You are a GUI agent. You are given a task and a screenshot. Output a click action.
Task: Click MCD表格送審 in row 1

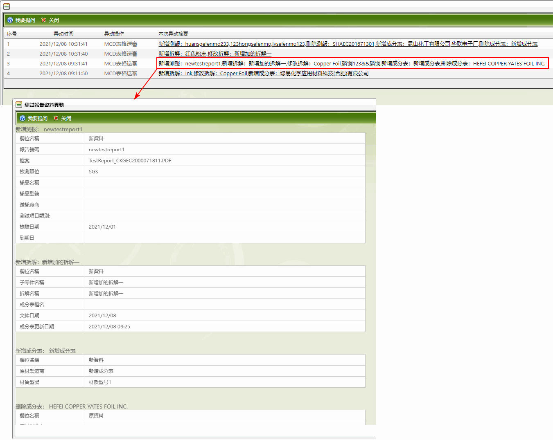[121, 44]
